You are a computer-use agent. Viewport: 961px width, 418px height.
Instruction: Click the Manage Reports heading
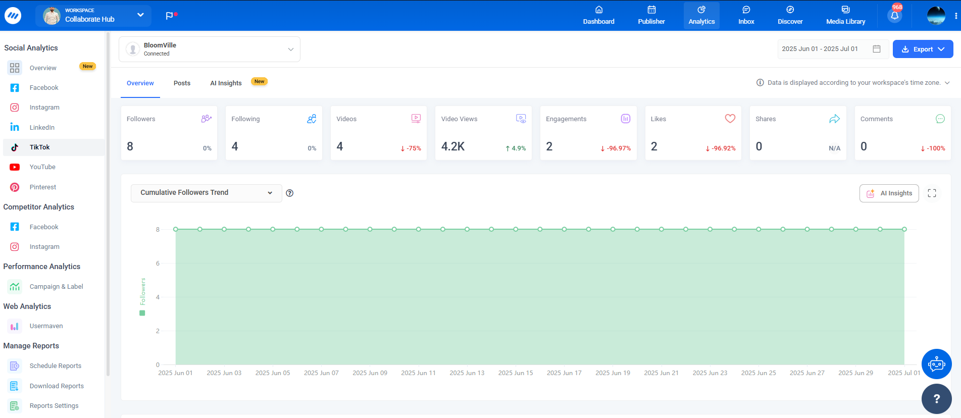[x=31, y=346]
